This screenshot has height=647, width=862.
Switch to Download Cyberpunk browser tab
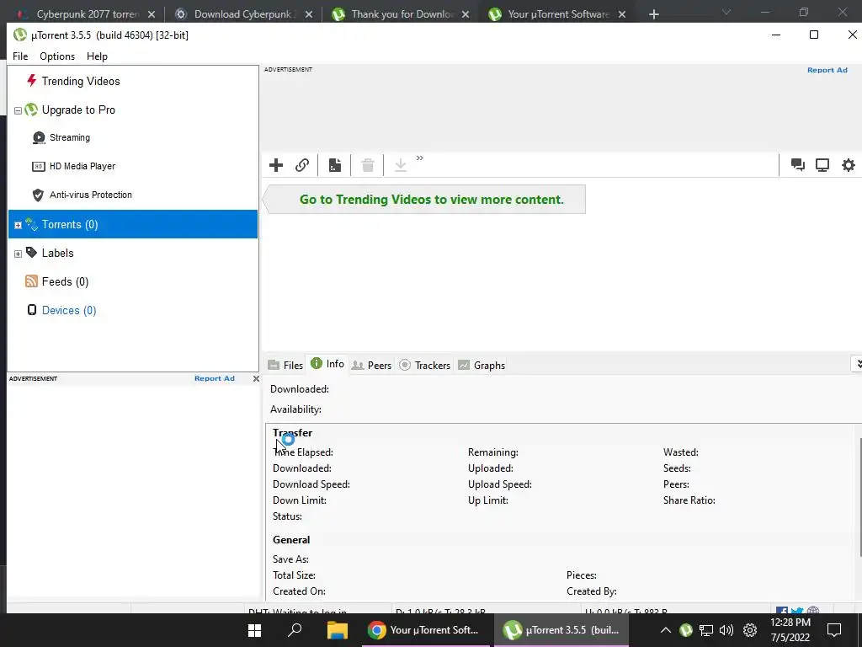click(244, 13)
